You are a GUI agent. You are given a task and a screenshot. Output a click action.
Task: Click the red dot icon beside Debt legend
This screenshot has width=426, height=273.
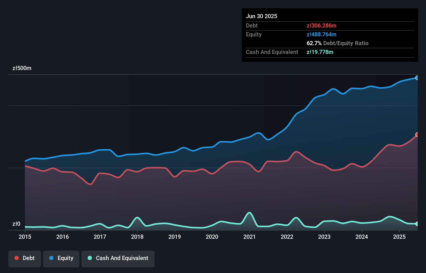point(17,258)
